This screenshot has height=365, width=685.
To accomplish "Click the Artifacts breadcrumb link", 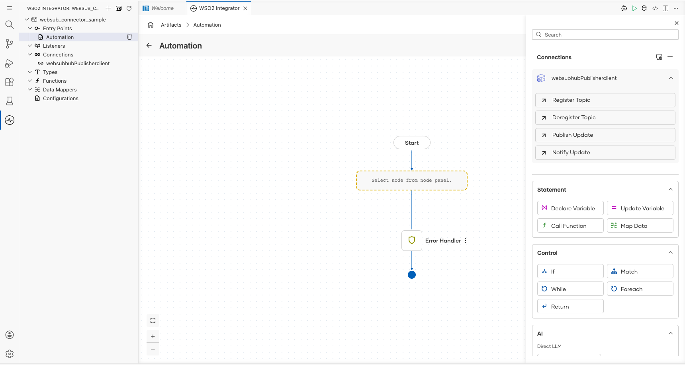I will pyautogui.click(x=171, y=25).
